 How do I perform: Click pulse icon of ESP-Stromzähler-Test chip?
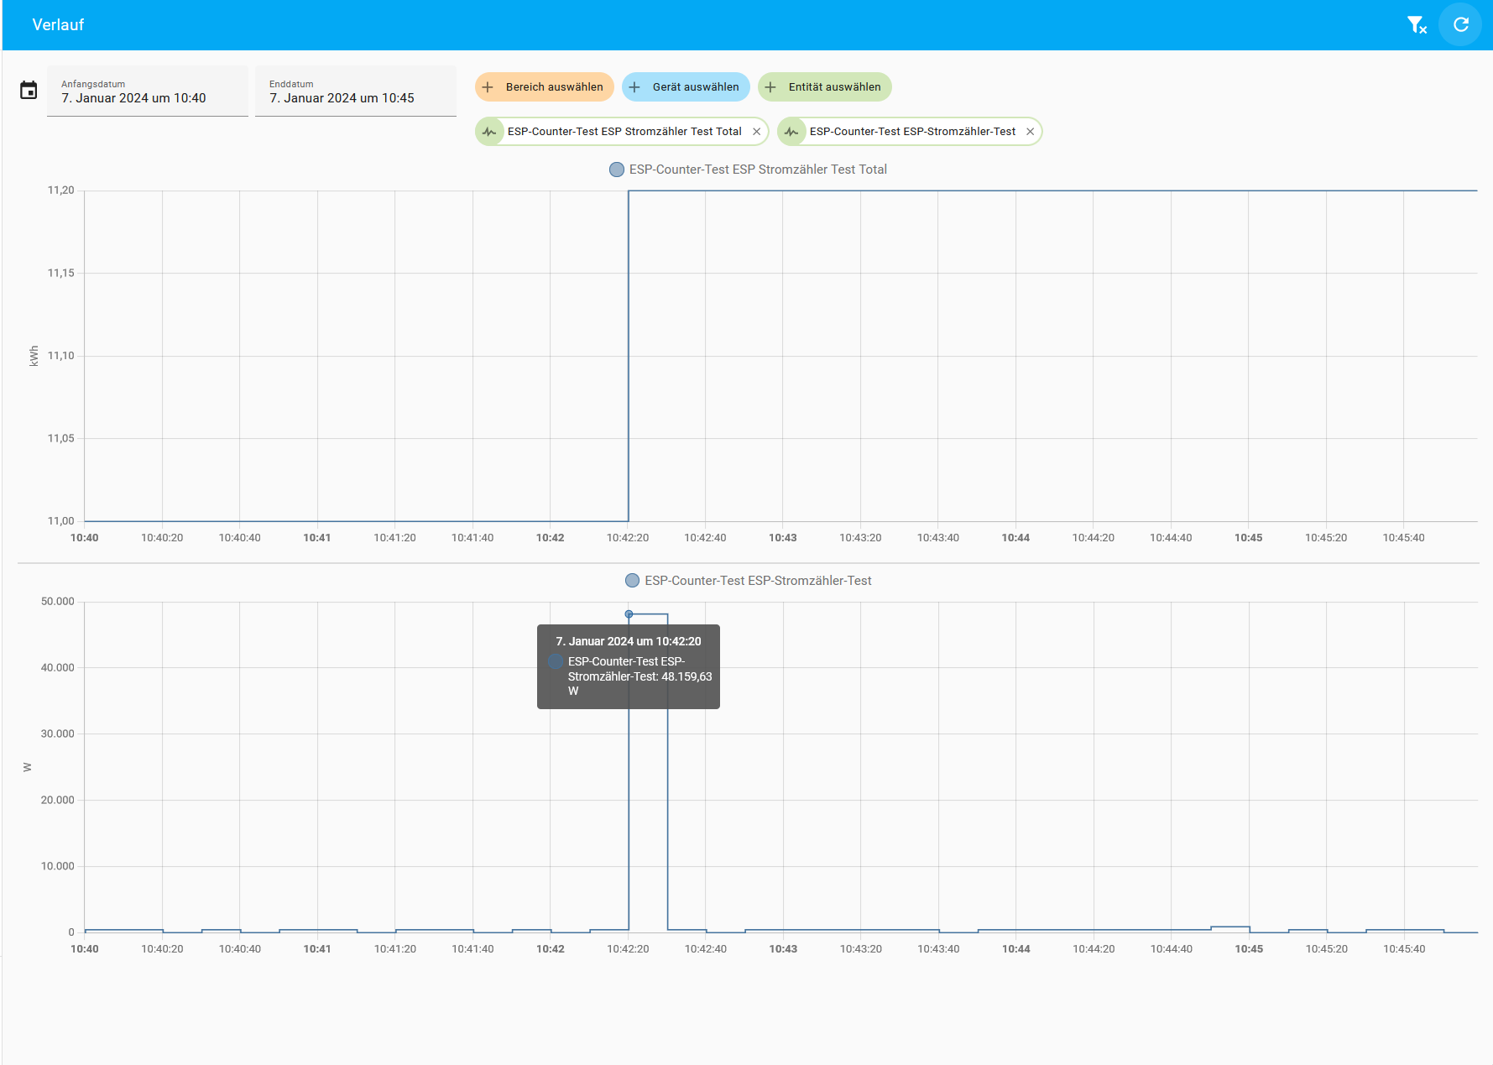point(792,132)
